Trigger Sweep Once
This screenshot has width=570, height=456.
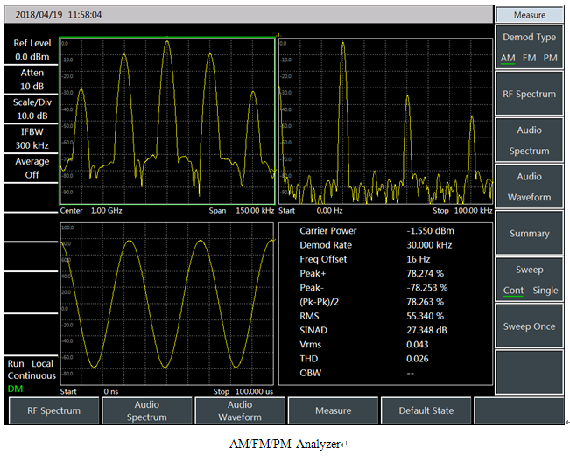point(530,326)
